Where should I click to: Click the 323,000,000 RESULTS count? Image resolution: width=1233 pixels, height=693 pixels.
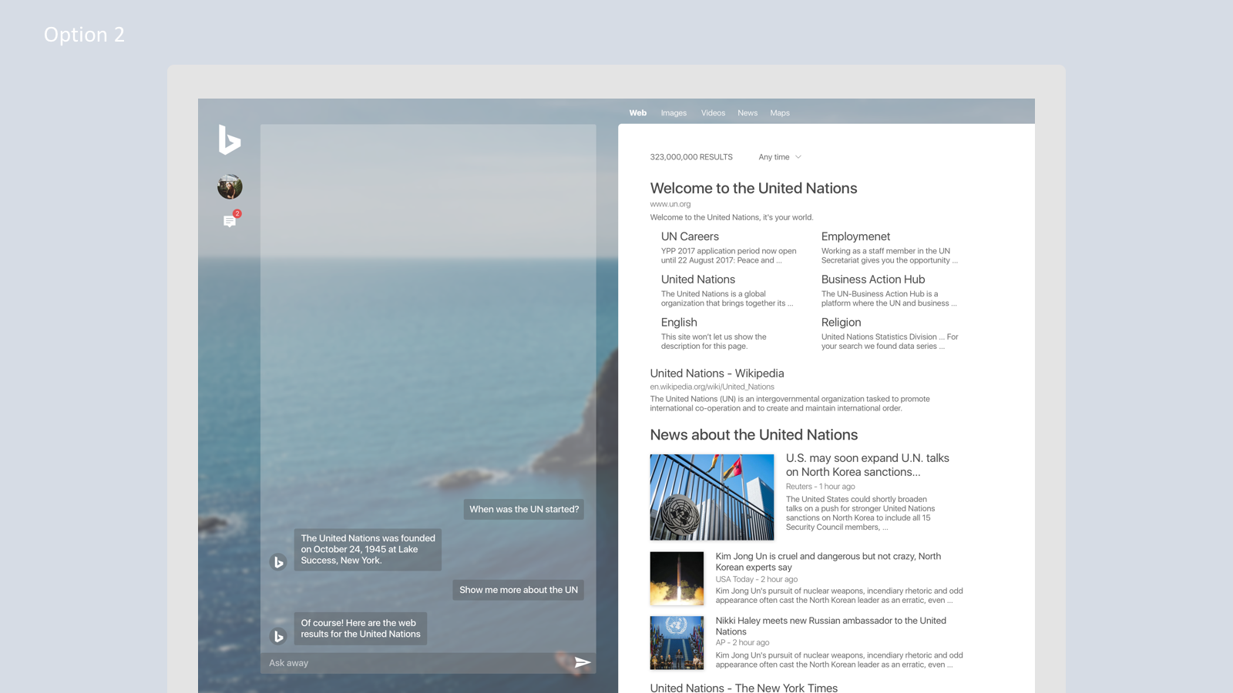pyautogui.click(x=691, y=157)
